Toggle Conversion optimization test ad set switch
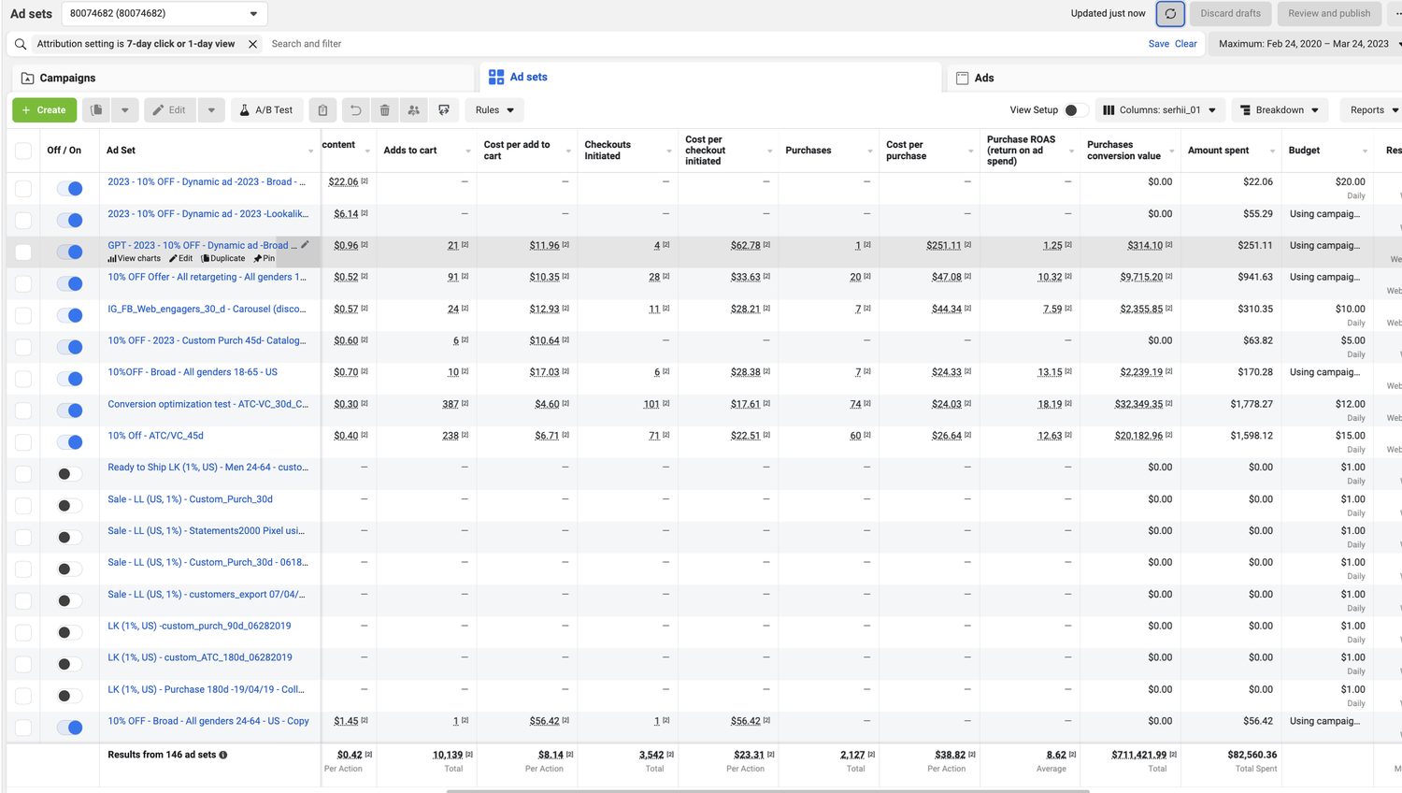 70,411
